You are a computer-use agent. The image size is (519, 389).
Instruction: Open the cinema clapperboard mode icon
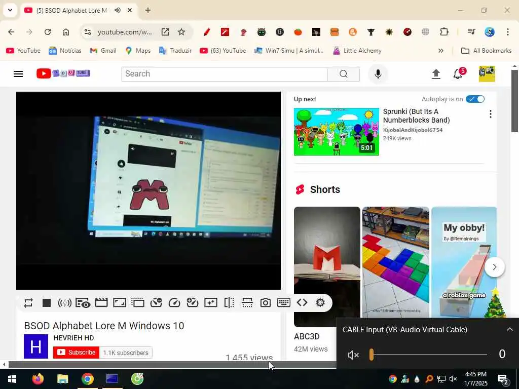[x=101, y=303]
